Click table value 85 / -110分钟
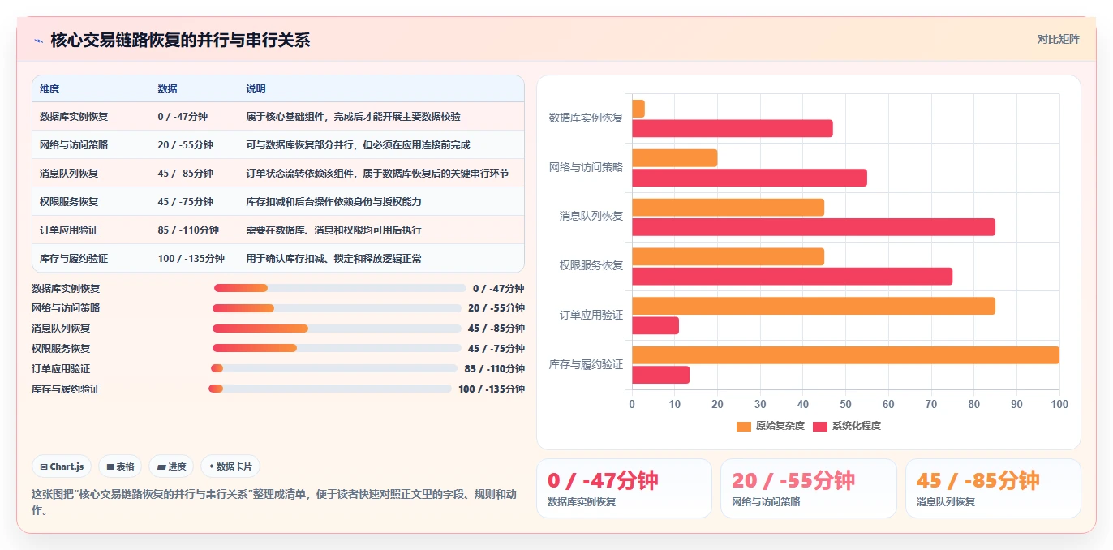The image size is (1113, 550). pyautogui.click(x=189, y=230)
